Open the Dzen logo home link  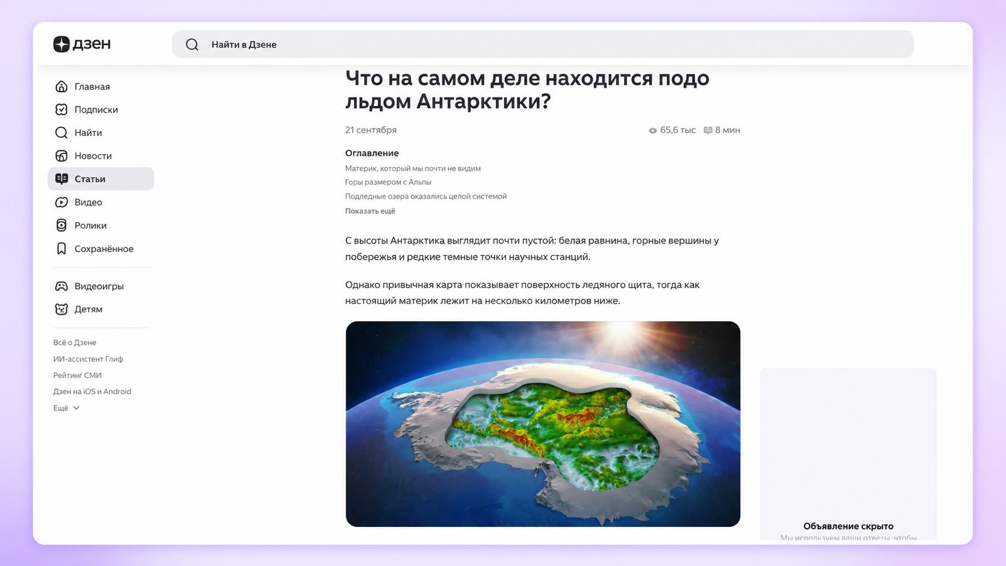point(82,44)
